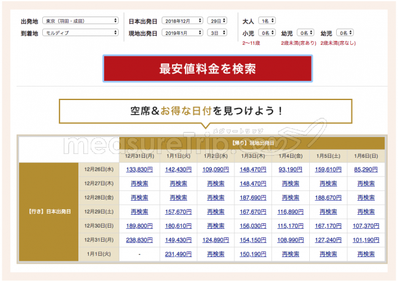This screenshot has height=281, width=398.
Task: Click 再検索 for 12月30日 departure, 1月2日 return
Action: [x=216, y=226]
